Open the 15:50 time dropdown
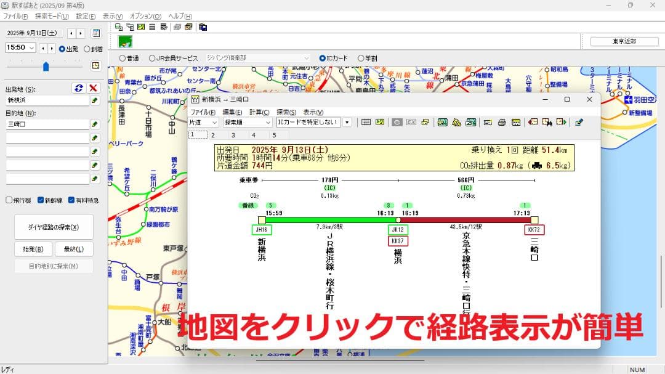 pos(31,48)
